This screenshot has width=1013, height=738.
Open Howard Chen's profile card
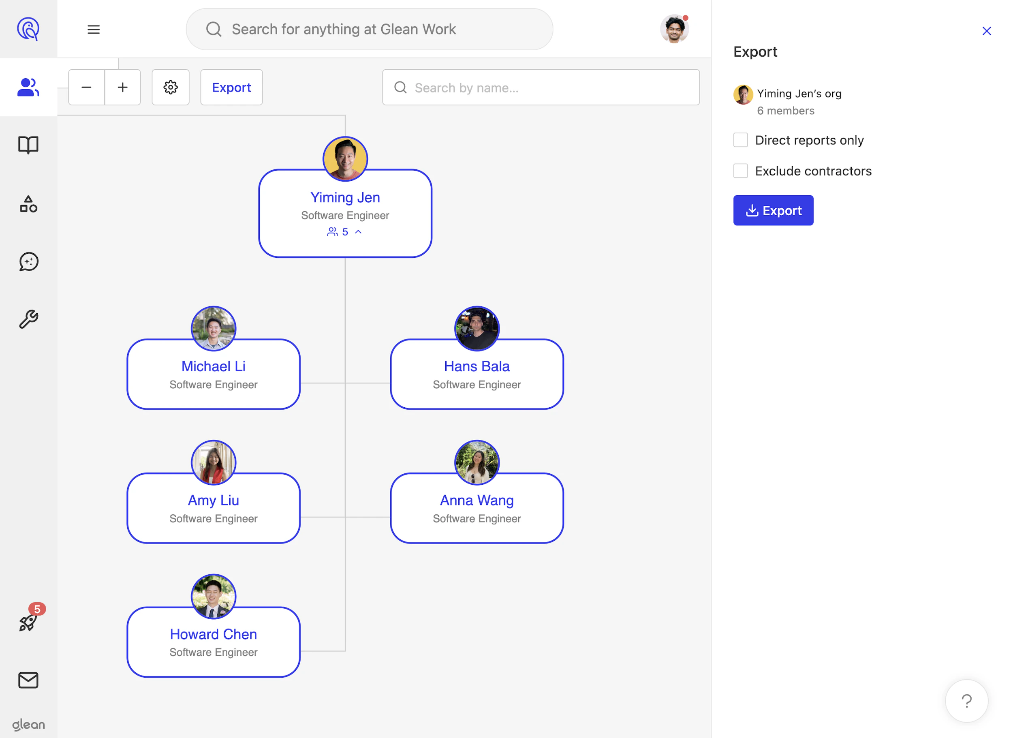point(213,634)
